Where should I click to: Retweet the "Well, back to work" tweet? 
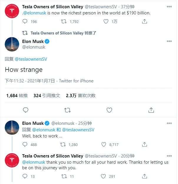63,145
